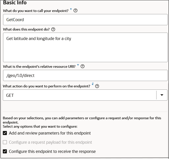169x159 pixels.
Task: Click the GetCoord endpoint name field
Action: coord(85,20)
